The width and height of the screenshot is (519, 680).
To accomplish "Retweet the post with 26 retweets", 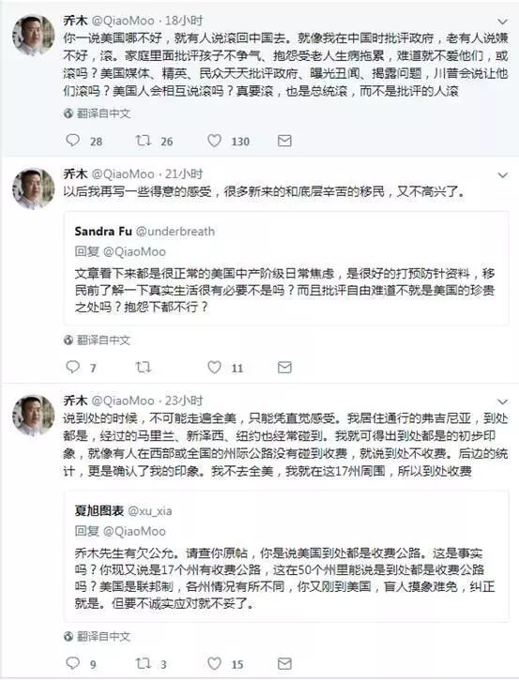I will coord(143,140).
